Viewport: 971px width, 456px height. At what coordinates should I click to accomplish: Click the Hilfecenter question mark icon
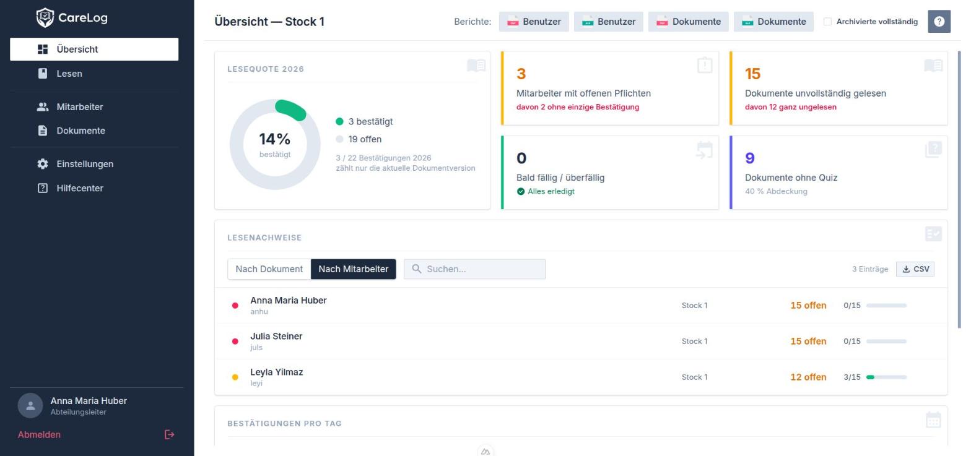tap(43, 188)
